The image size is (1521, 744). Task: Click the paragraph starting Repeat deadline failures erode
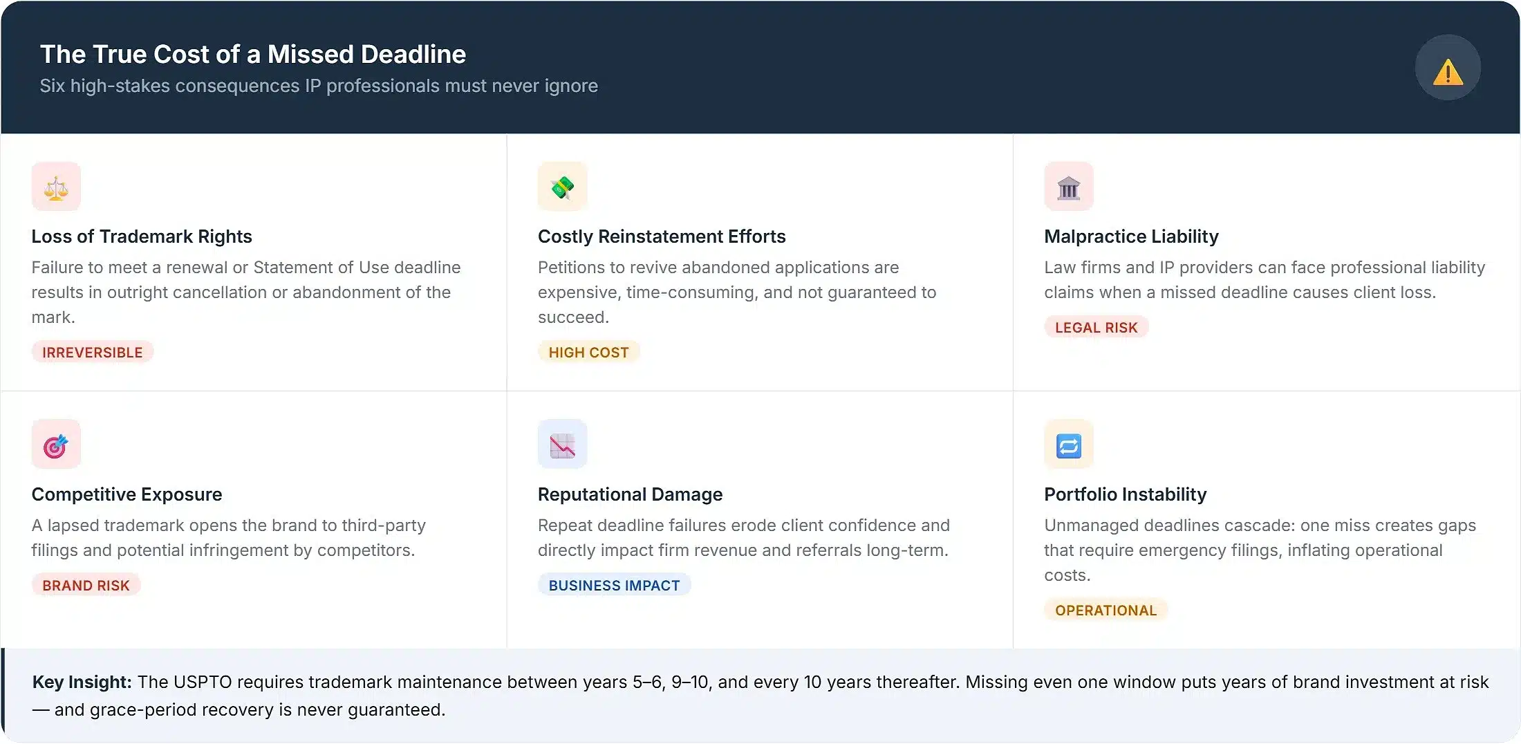[x=744, y=538]
